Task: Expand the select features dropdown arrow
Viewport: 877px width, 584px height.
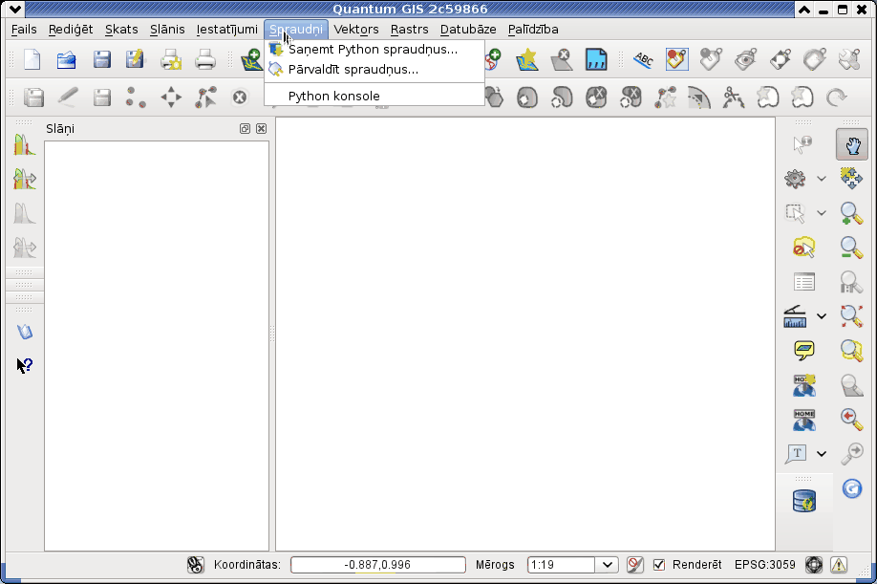Action: click(x=821, y=213)
